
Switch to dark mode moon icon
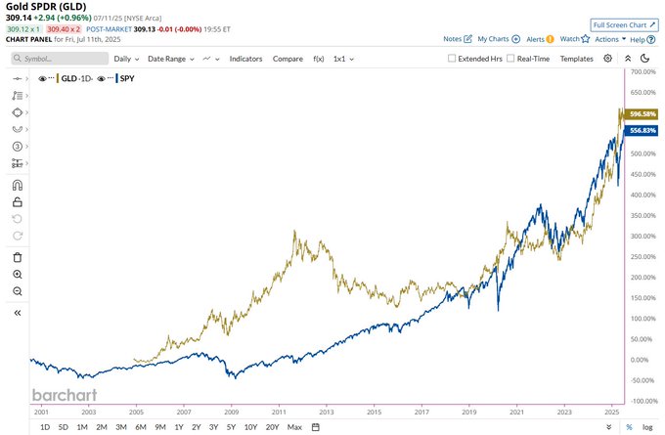[645, 59]
